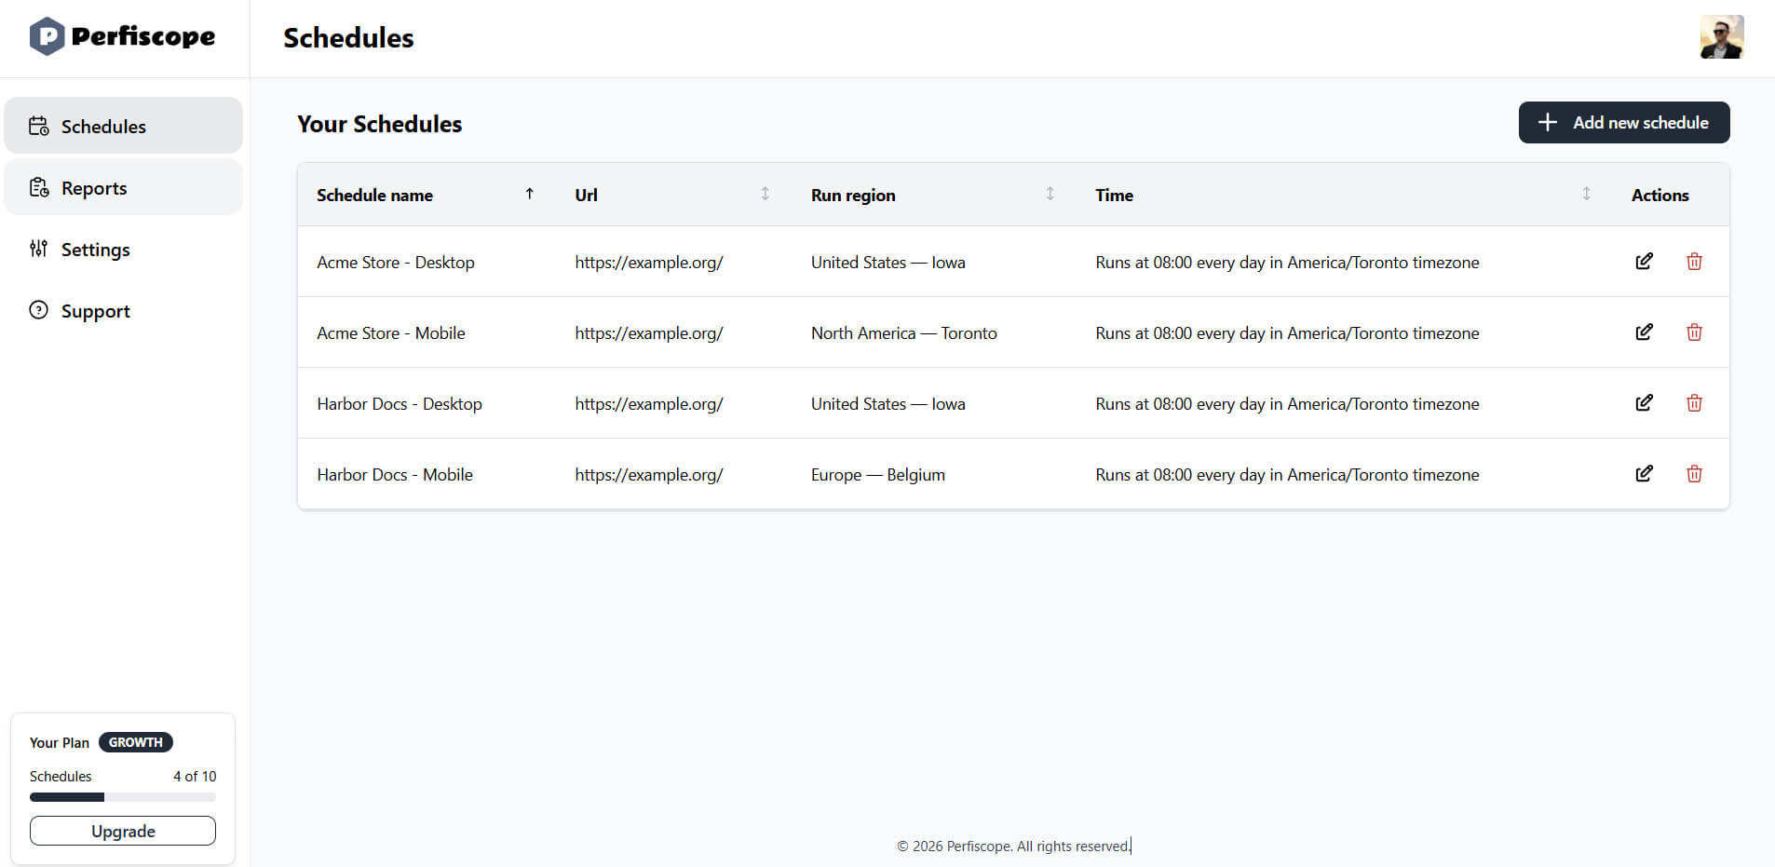Click North America — Toronto region cell
The height and width of the screenshot is (867, 1775).
click(904, 332)
